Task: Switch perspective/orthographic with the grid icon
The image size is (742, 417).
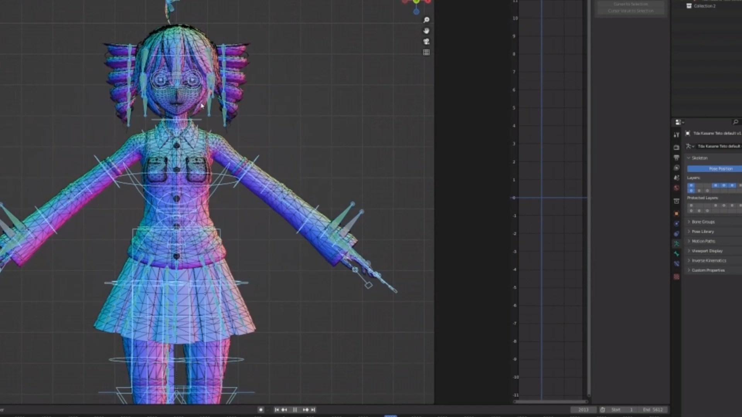Action: [426, 52]
